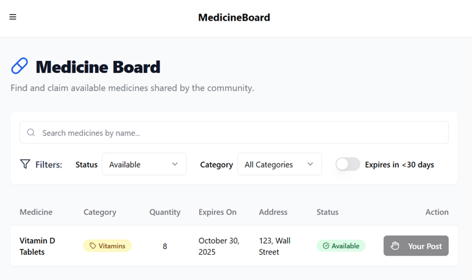Click the hand icon on Your Post
472x280 pixels.
tap(395, 246)
